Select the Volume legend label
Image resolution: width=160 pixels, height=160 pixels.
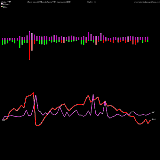pyautogui.click(x=6, y=4)
